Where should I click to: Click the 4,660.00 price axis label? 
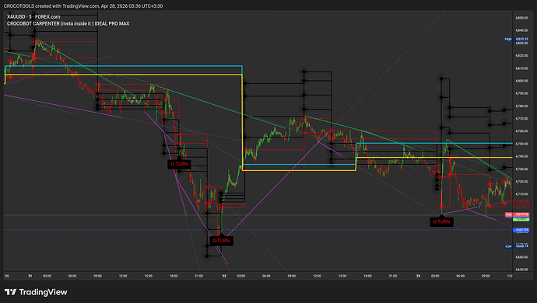click(x=521, y=257)
